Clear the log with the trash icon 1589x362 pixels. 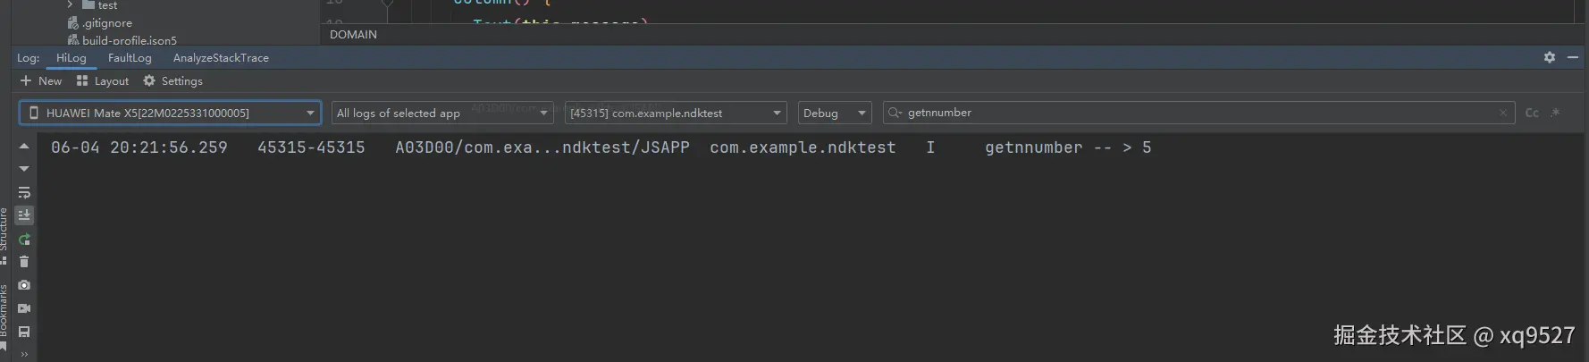[24, 262]
